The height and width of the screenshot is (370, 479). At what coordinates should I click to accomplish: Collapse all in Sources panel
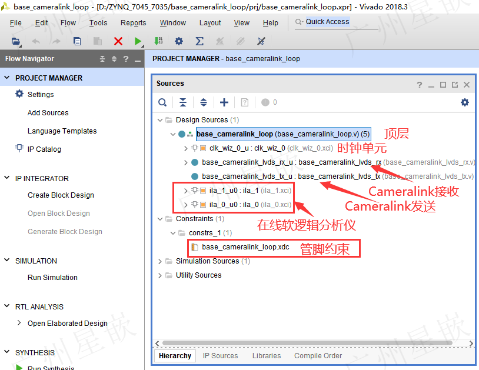pyautogui.click(x=183, y=102)
